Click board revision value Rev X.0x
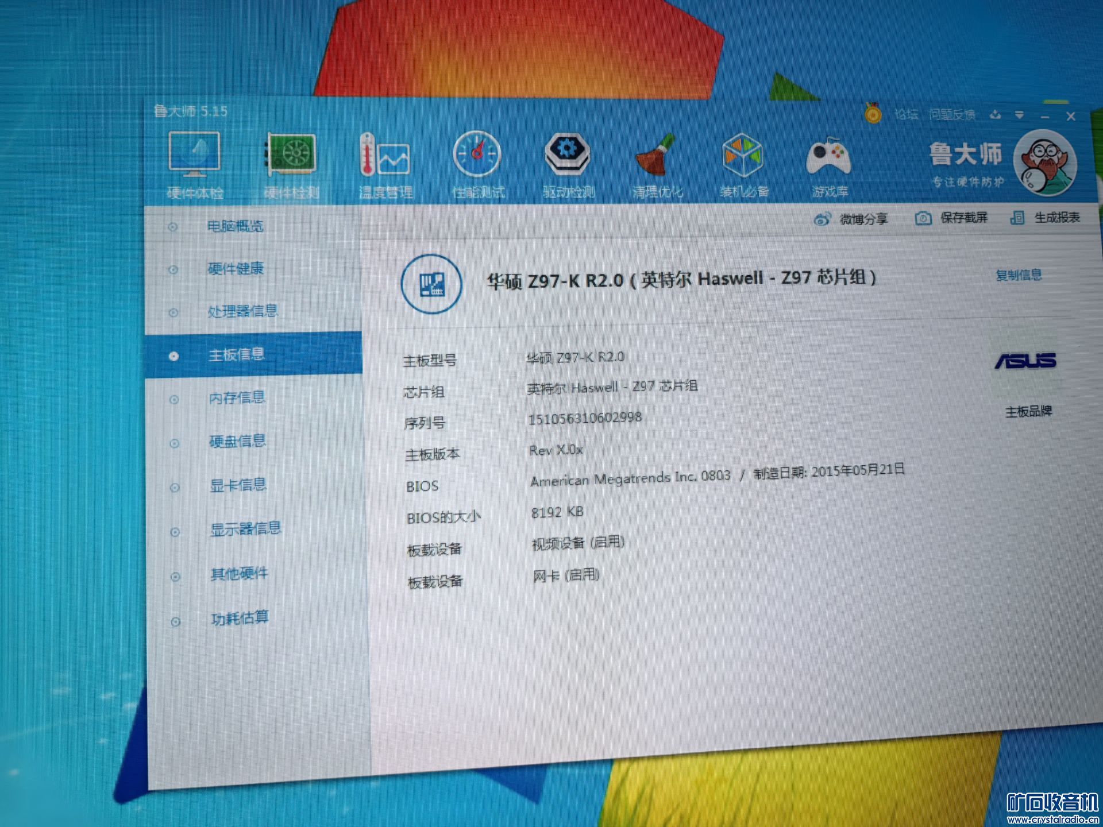 click(x=556, y=450)
